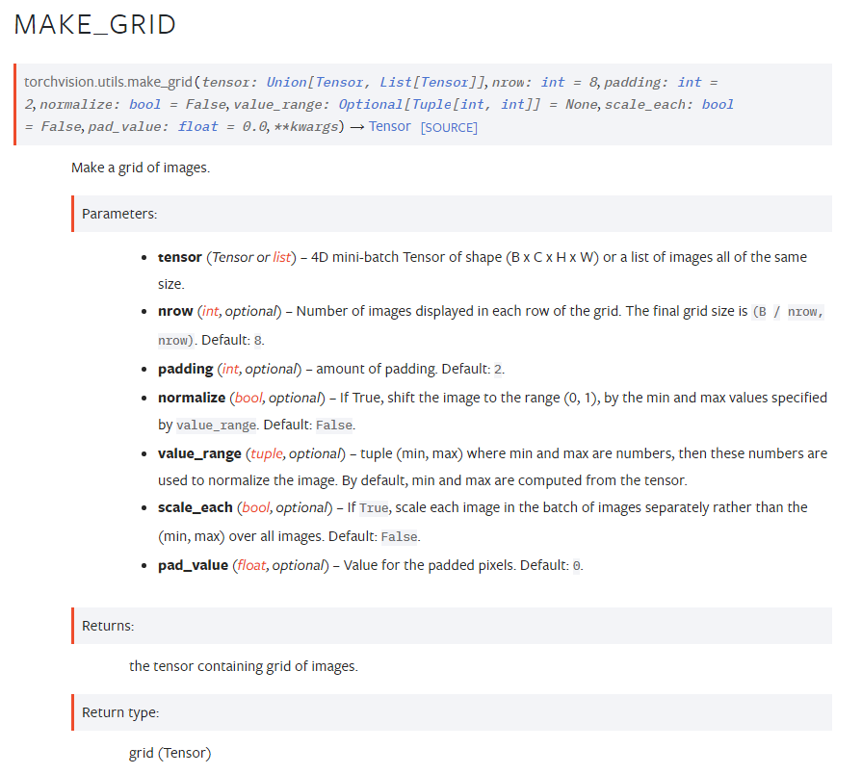Image resolution: width=862 pixels, height=774 pixels.
Task: Click the bold 'scale_each' parameter name in the list
Action: 196,507
